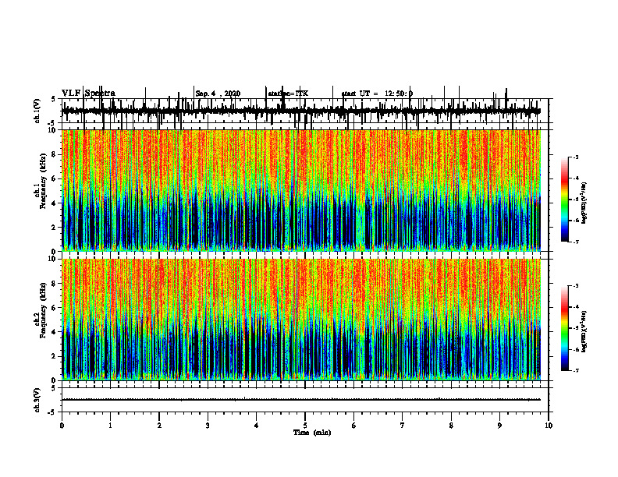Image resolution: width=618 pixels, height=477 pixels.
Task: Select the 'Time (min)' x-axis label
Action: tap(312, 433)
